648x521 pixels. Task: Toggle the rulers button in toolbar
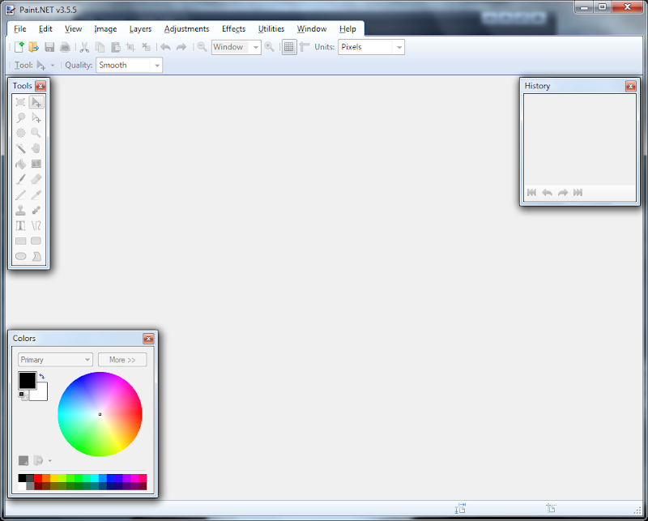(x=305, y=47)
